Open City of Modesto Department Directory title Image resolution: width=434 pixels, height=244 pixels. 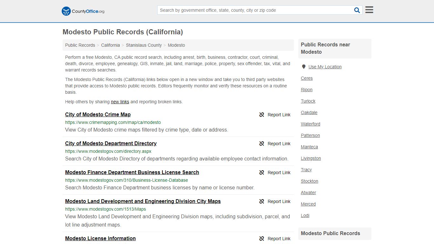pos(111,144)
